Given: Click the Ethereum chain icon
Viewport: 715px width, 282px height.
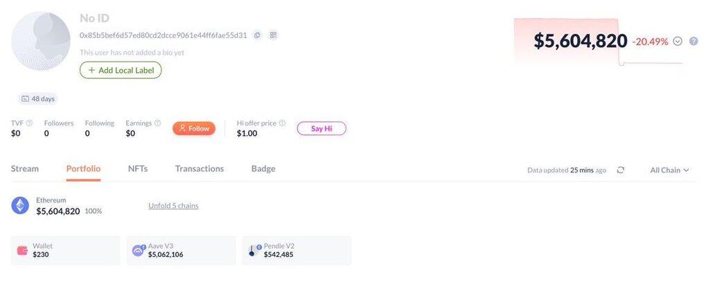Looking at the screenshot, I should 20,205.
